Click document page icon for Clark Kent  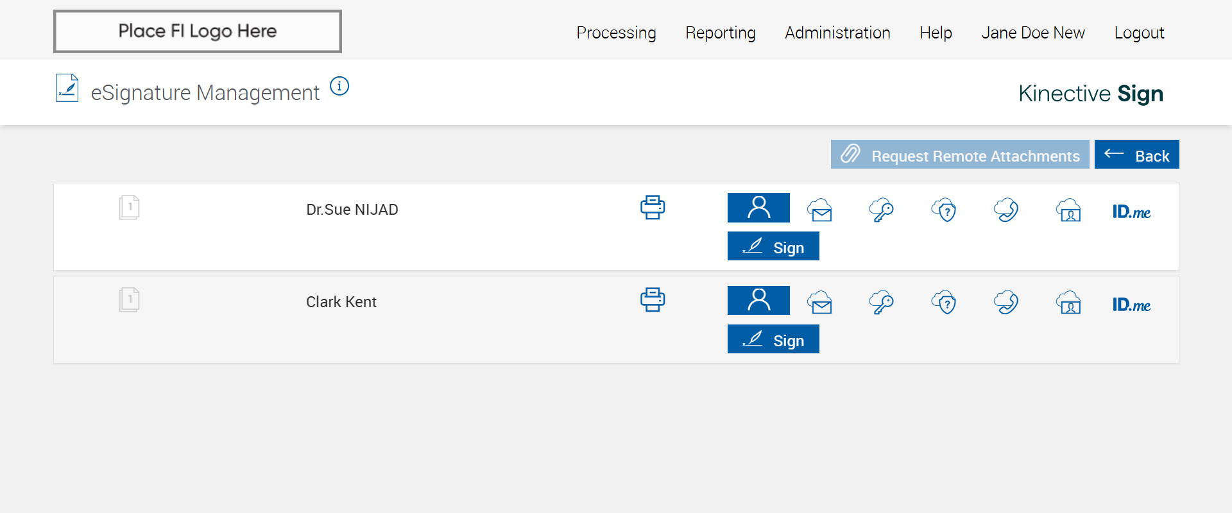click(129, 300)
